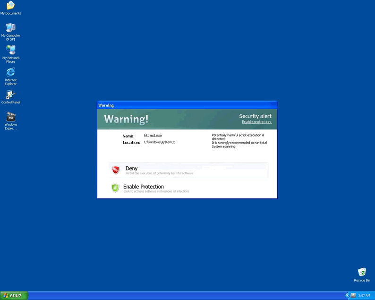This screenshot has width=375, height=300.
Task: Select My Network Places icon
Action: click(x=10, y=50)
